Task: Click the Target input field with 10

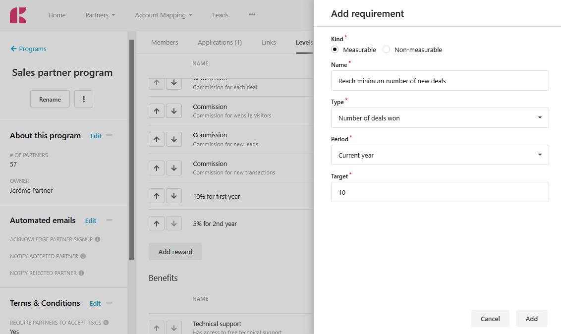Action: (x=440, y=192)
